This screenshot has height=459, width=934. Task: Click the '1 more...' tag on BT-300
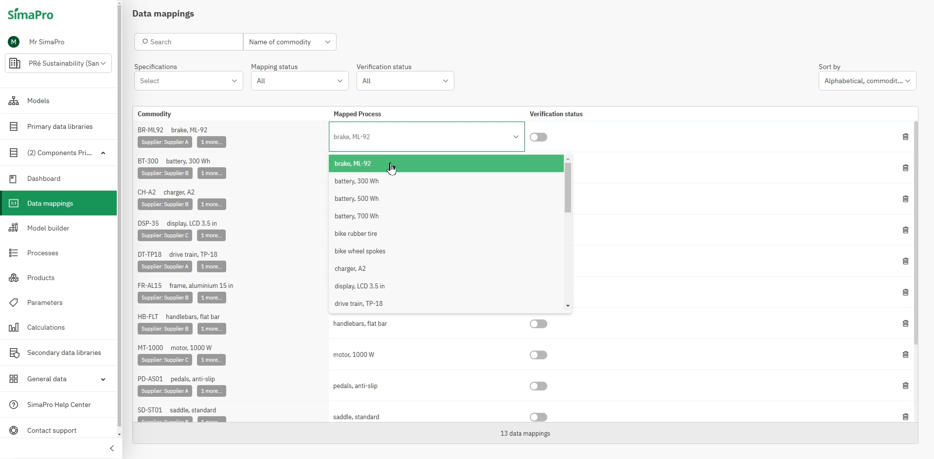[x=212, y=173]
